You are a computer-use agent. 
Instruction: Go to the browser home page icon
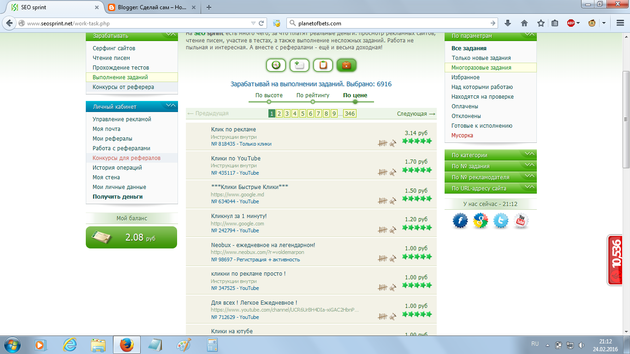click(524, 23)
